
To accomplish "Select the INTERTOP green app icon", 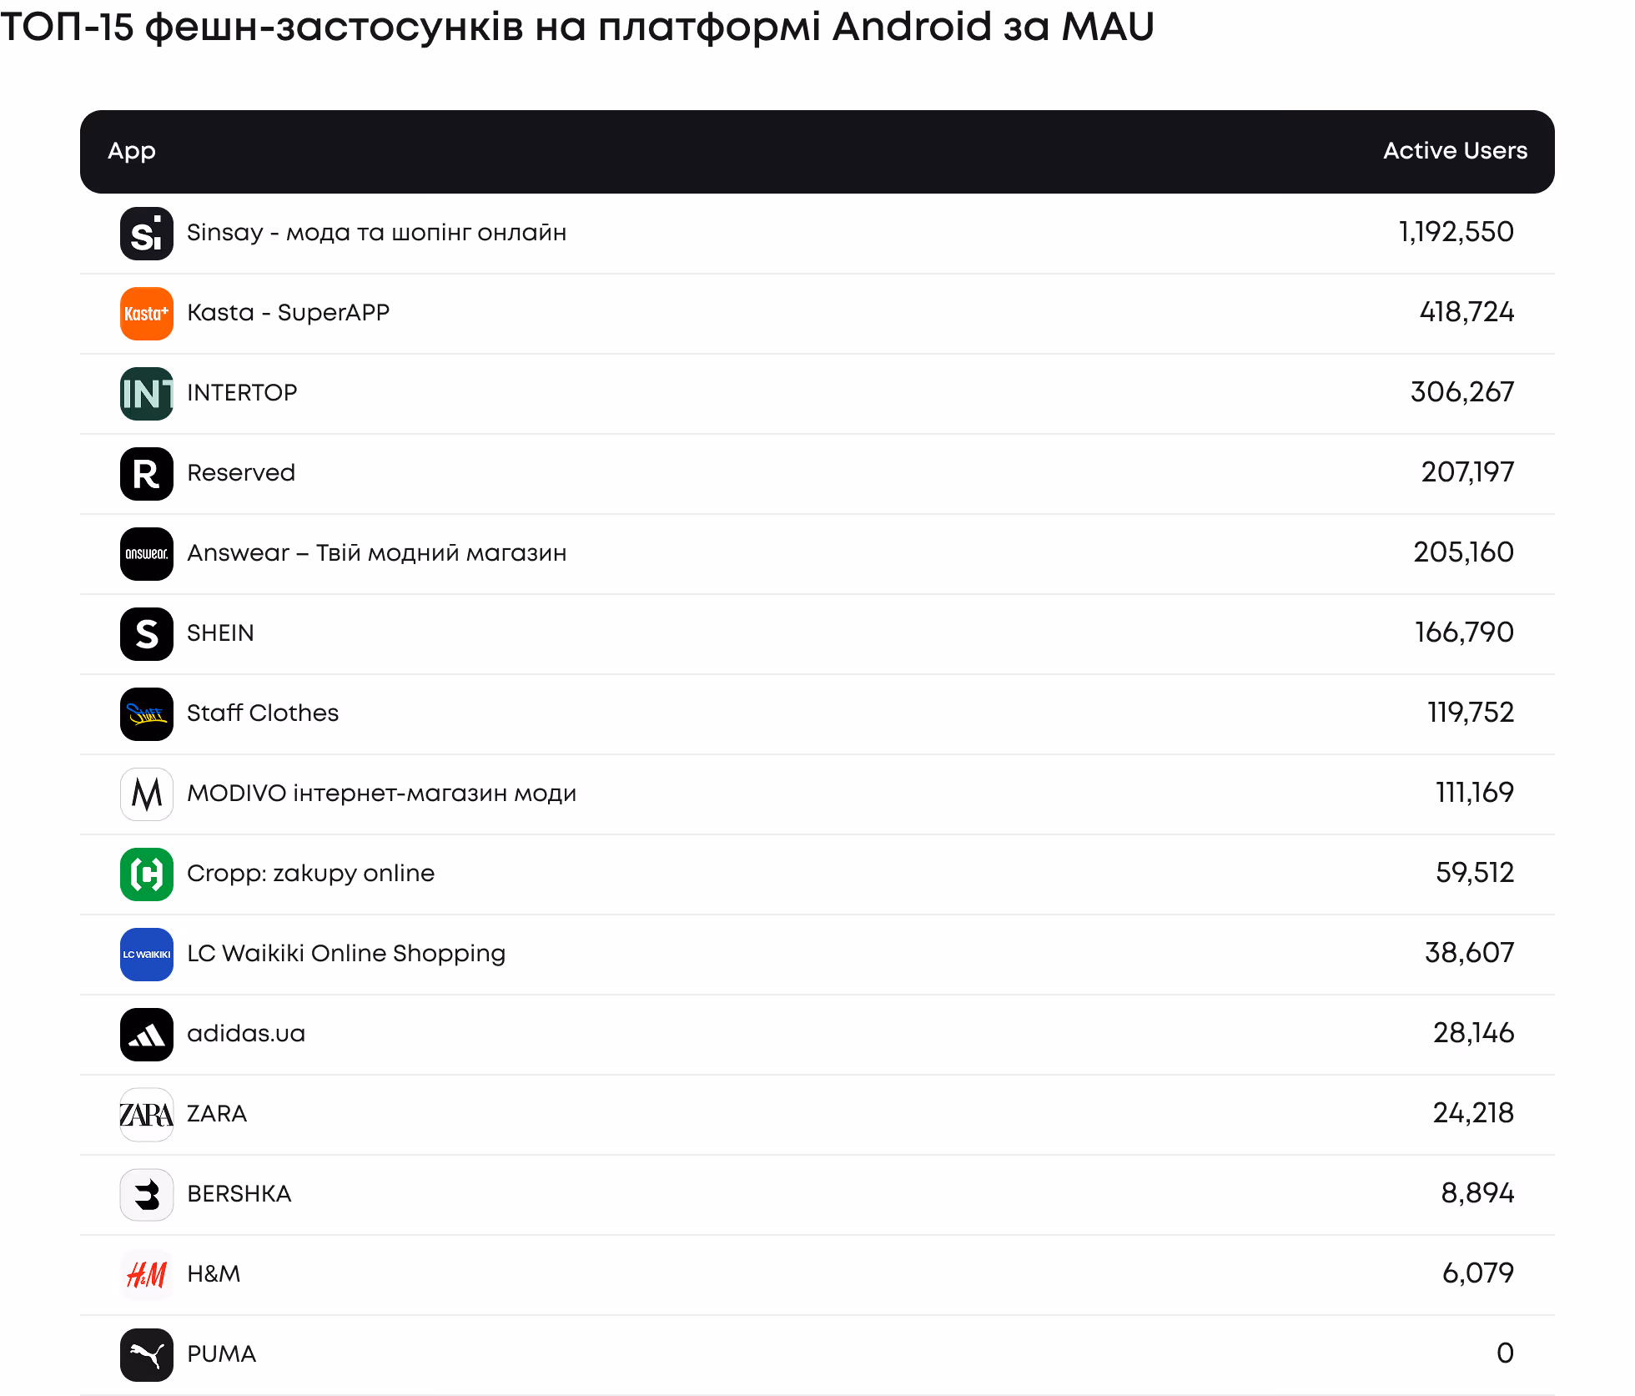I will pos(147,394).
